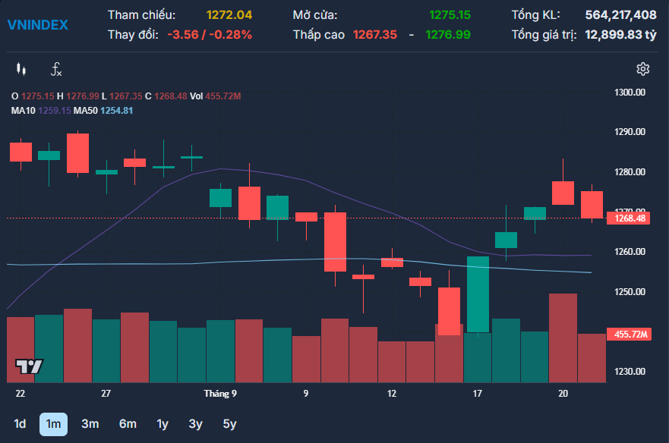Click the date 17 axis marker
The height and width of the screenshot is (443, 669).
pyautogui.click(x=477, y=394)
